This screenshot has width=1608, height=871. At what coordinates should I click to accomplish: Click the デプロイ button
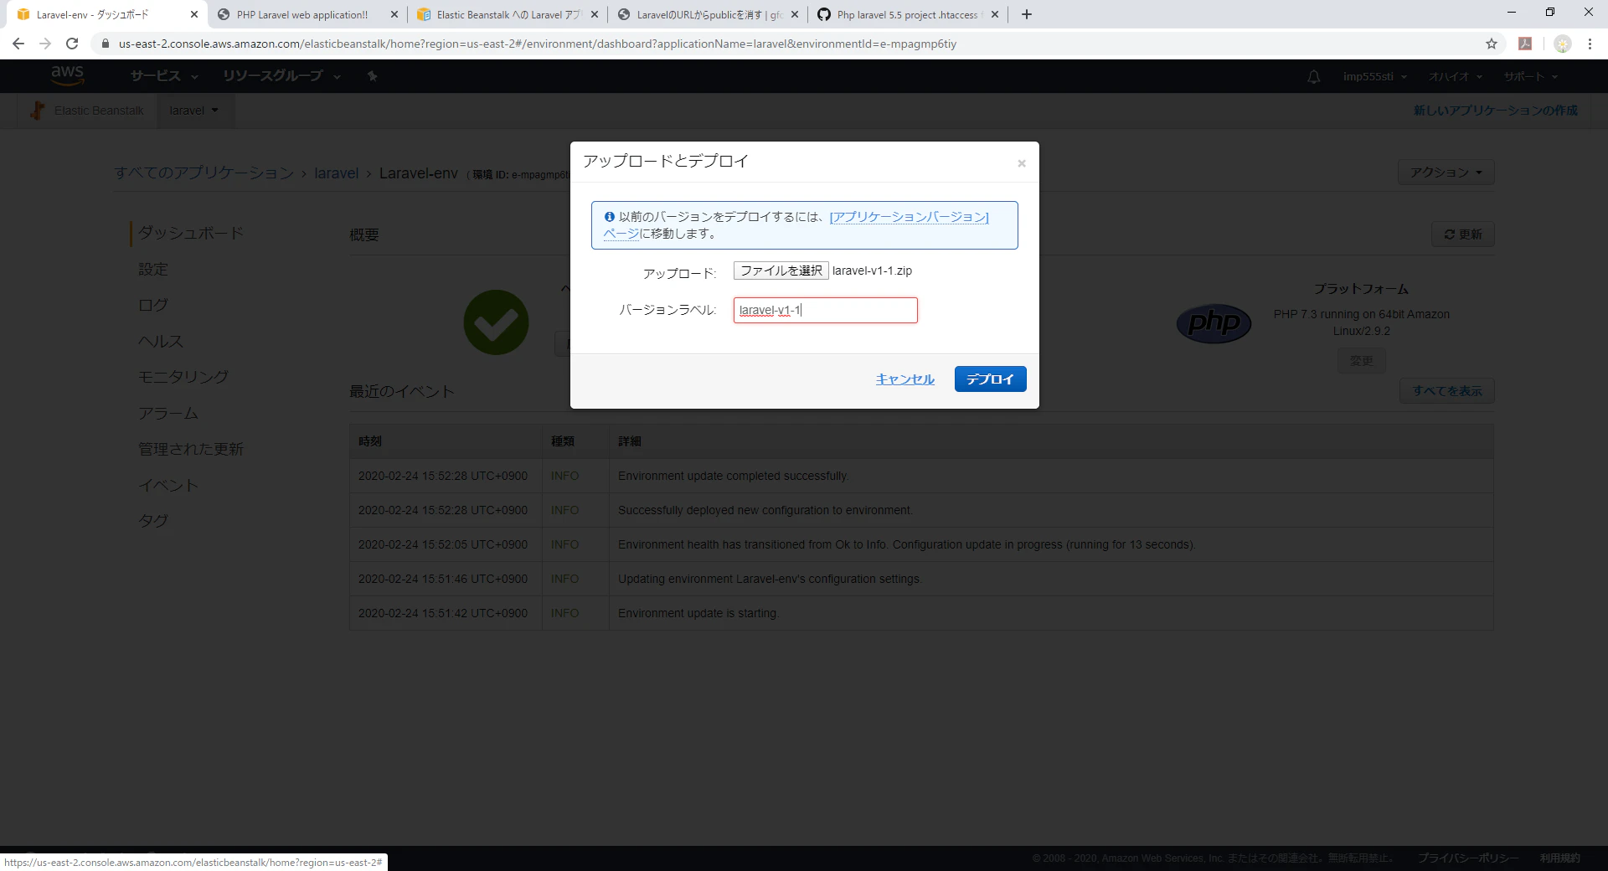coord(990,379)
